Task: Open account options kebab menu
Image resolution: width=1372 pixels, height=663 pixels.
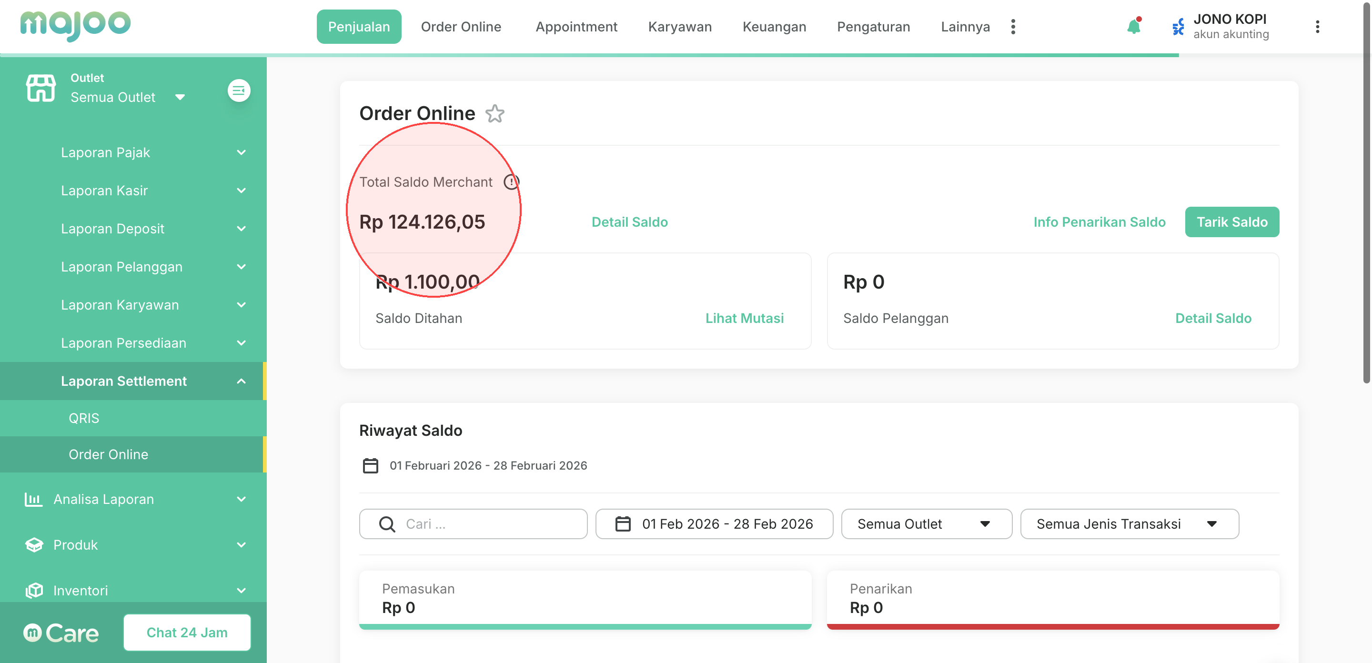Action: (1317, 27)
